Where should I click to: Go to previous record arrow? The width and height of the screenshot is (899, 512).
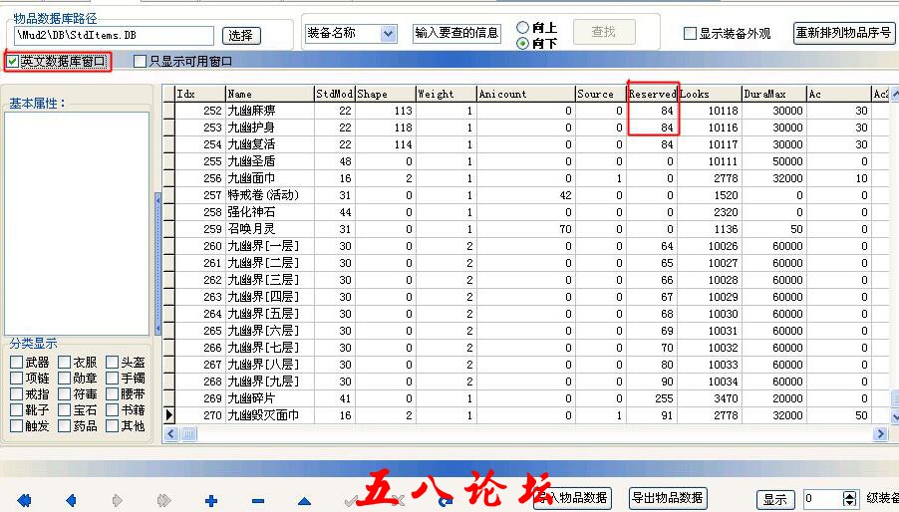click(x=71, y=500)
